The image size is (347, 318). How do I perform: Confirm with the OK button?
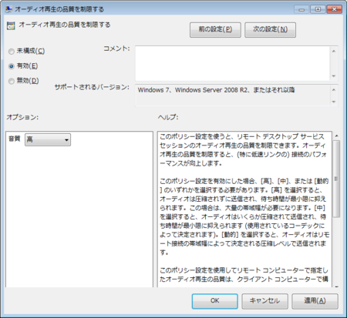[215, 301]
